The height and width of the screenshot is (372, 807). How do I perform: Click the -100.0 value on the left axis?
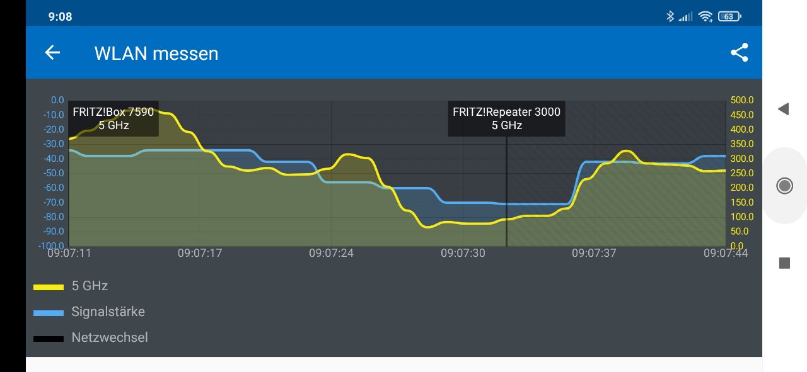[50, 246]
